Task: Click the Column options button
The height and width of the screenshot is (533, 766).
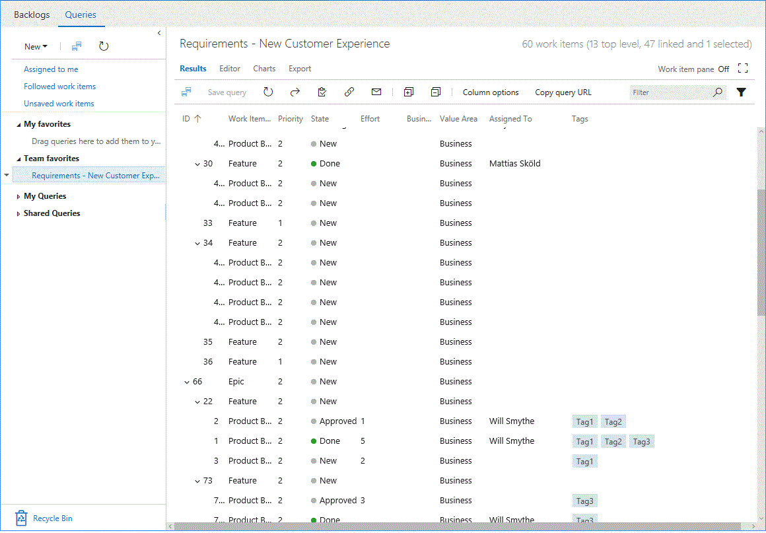Action: tap(491, 92)
